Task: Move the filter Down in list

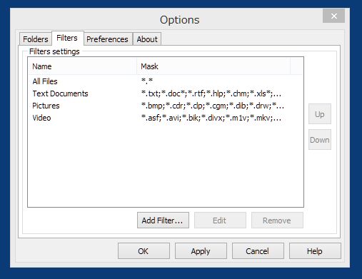Action: click(x=320, y=140)
